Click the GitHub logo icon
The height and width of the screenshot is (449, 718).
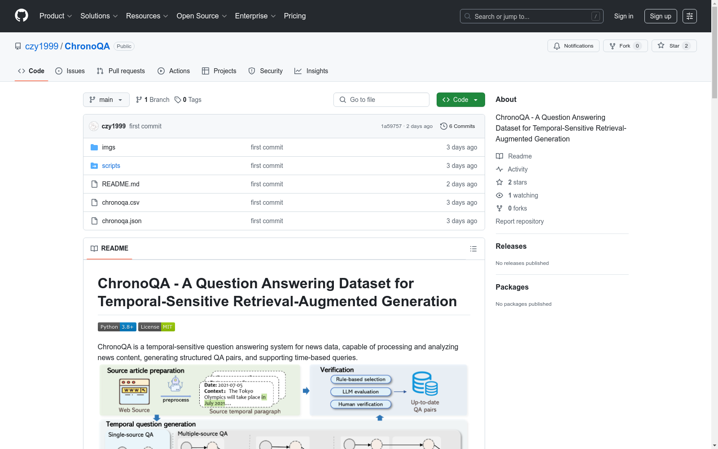(22, 16)
